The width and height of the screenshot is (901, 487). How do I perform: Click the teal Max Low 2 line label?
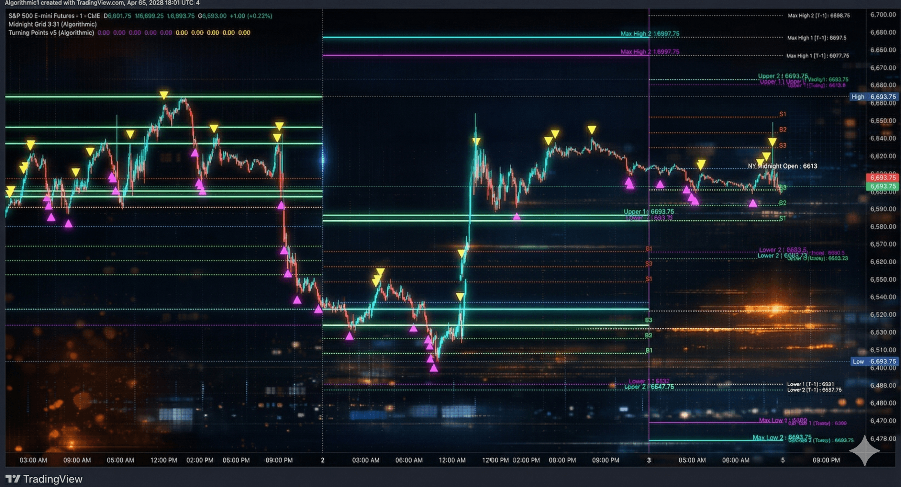(x=782, y=437)
